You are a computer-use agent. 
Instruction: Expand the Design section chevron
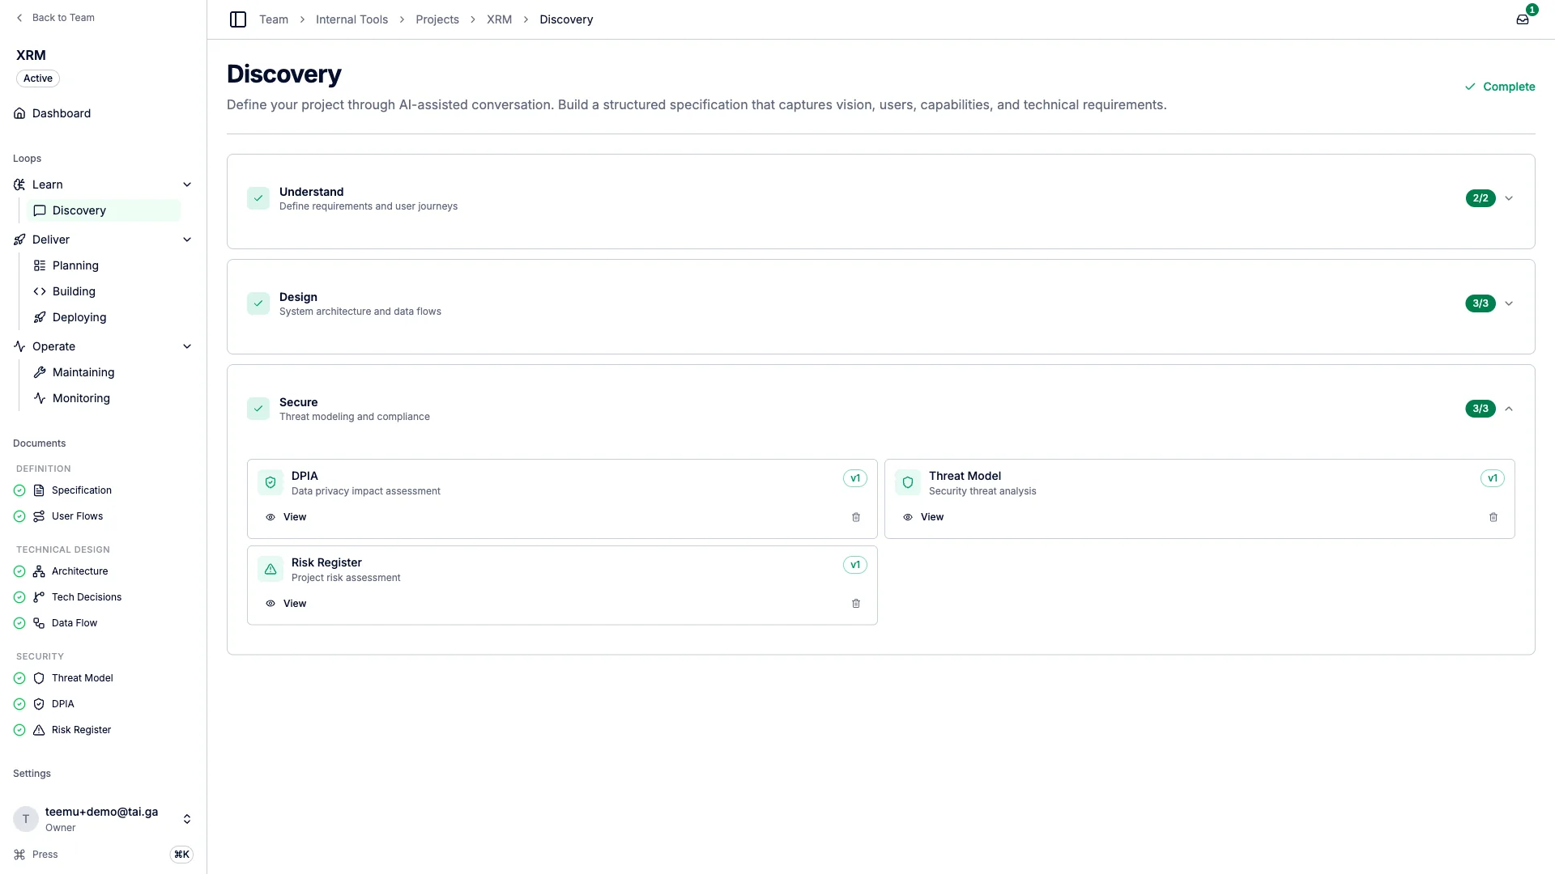click(x=1509, y=303)
